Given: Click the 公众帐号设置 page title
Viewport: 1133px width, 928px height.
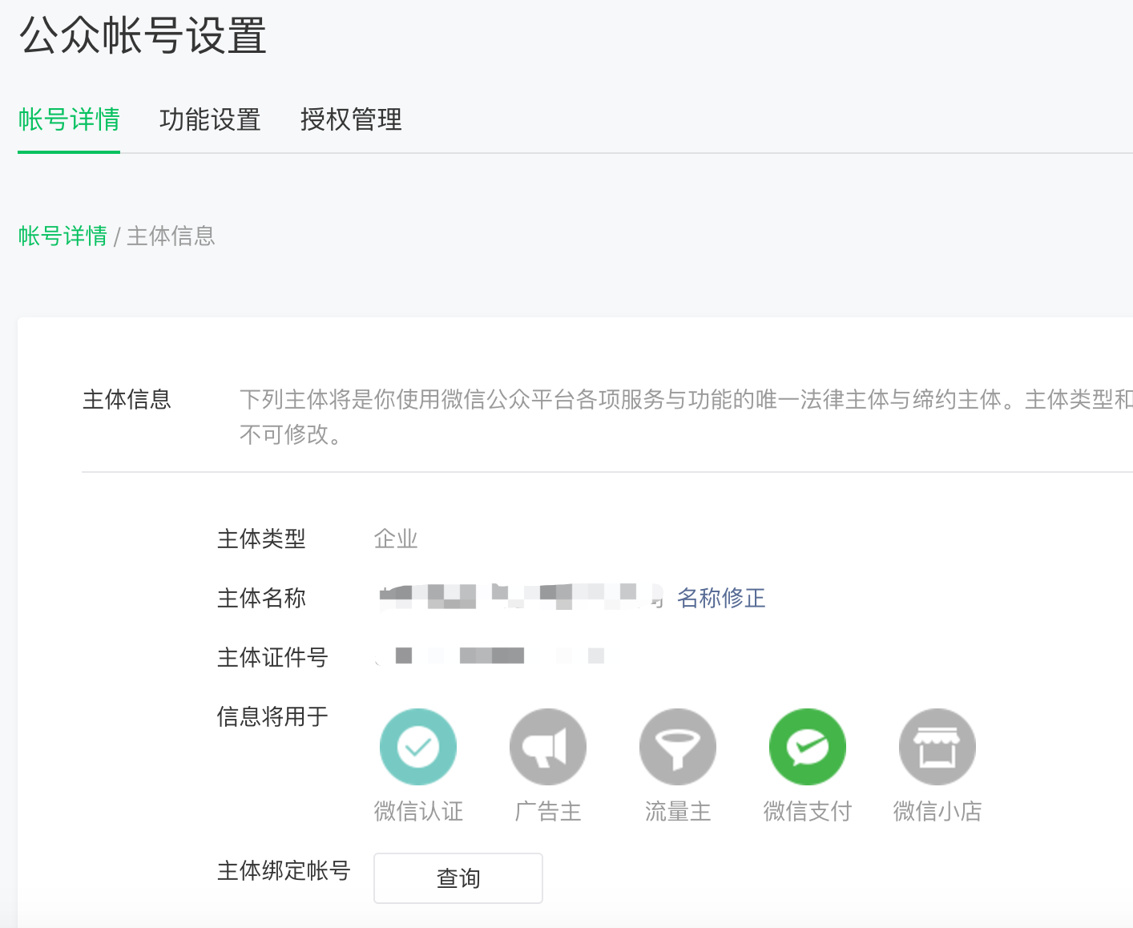Looking at the screenshot, I should (x=143, y=35).
